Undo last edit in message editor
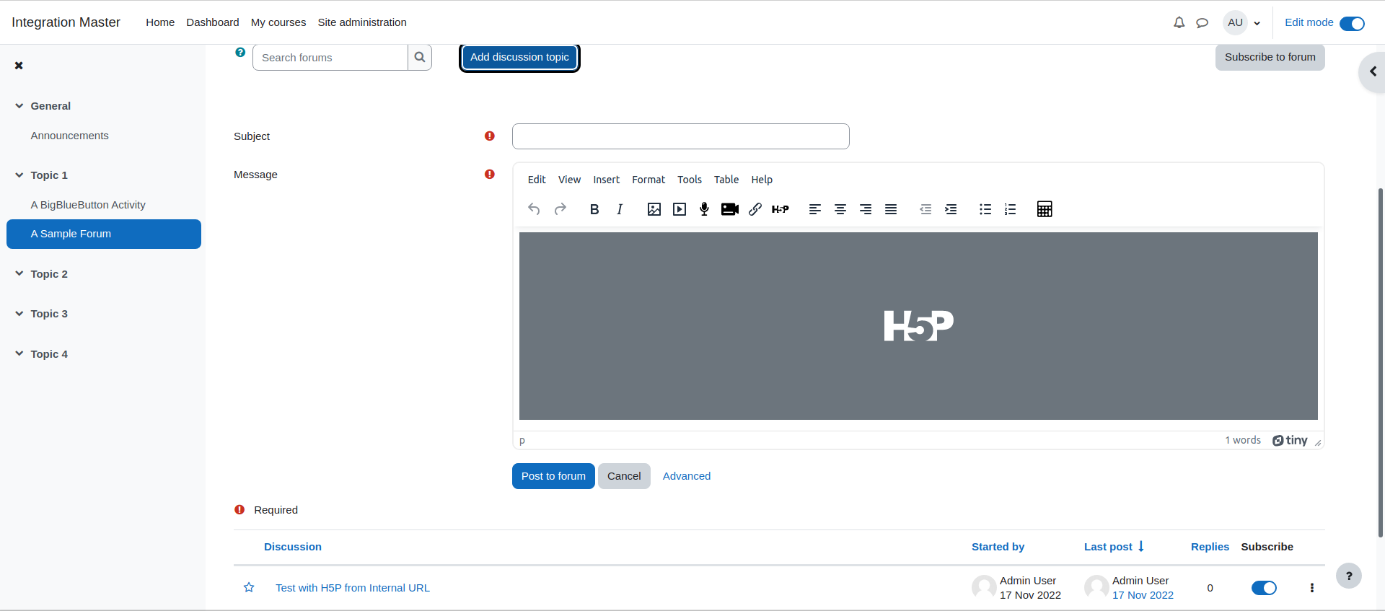1385x611 pixels. 534,209
